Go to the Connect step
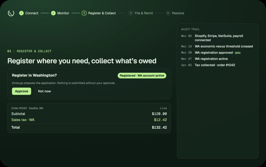266x167 pixels. click(x=32, y=13)
